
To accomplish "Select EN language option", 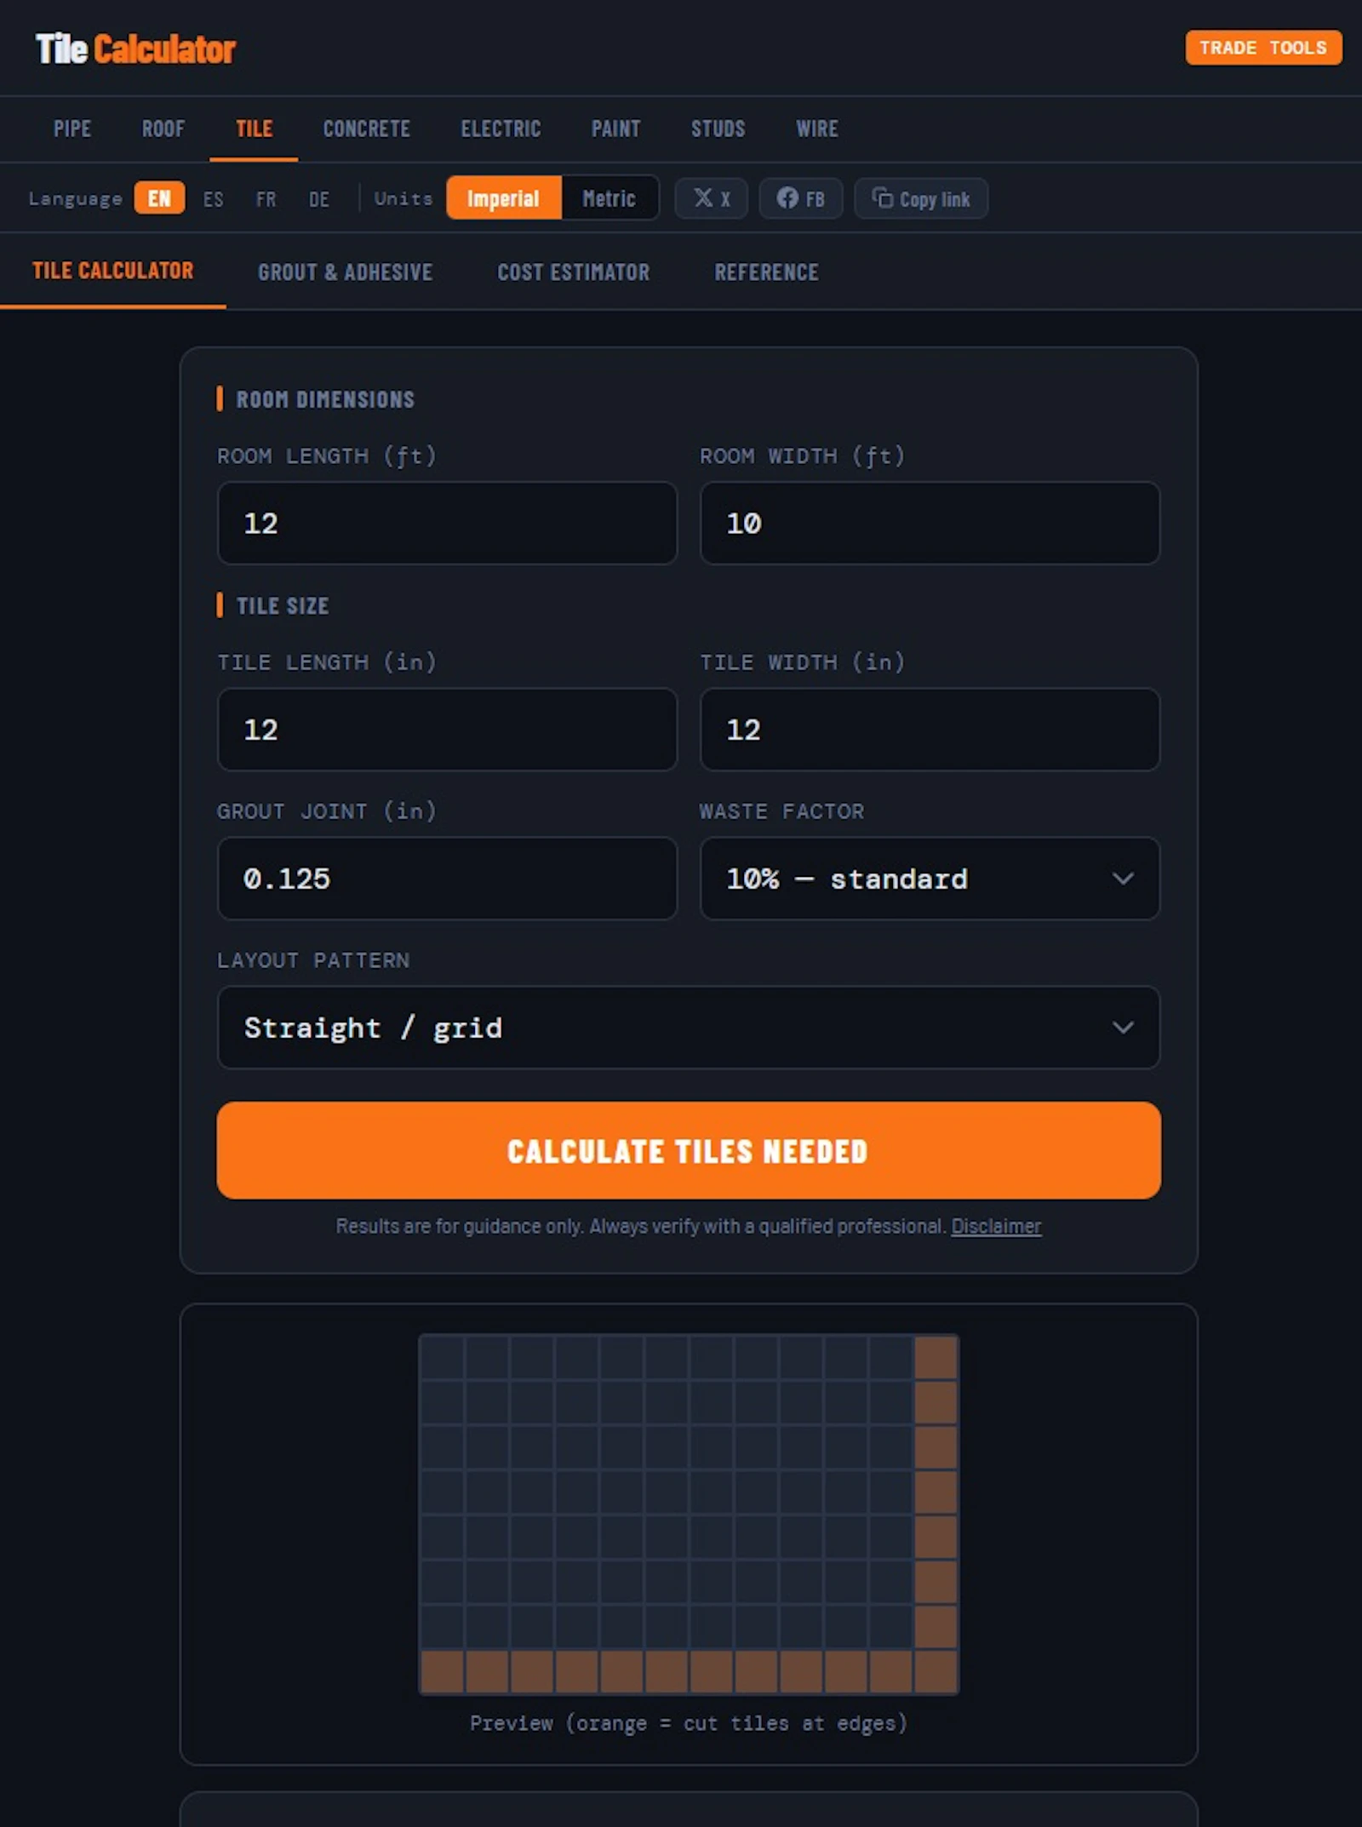I will click(159, 198).
